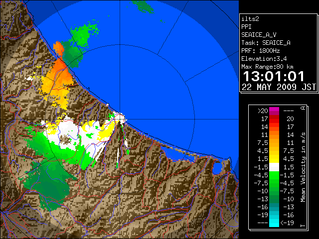The width and height of the screenshot is (319, 239).
Task: Select the 'SEAICE_A_V' product name
Action: [259, 35]
